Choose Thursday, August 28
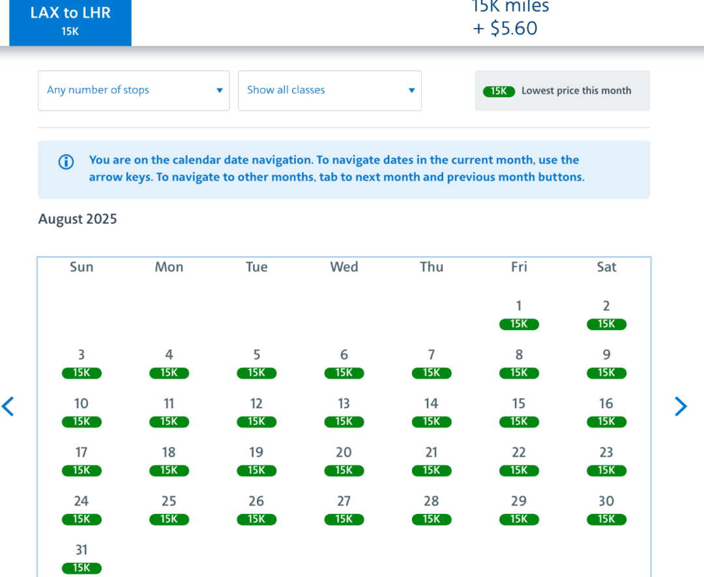The width and height of the screenshot is (704, 577). click(431, 509)
